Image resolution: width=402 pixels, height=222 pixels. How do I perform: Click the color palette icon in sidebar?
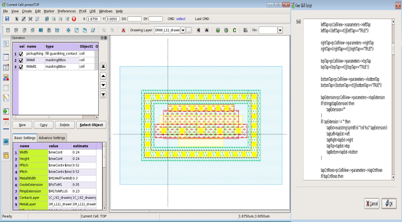(6, 155)
